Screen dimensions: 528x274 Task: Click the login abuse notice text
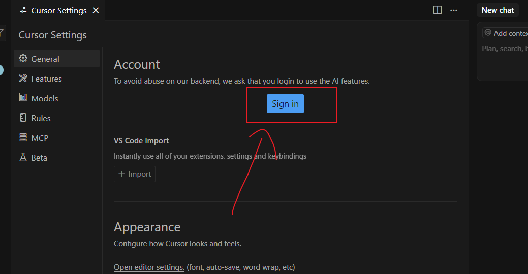click(x=242, y=81)
